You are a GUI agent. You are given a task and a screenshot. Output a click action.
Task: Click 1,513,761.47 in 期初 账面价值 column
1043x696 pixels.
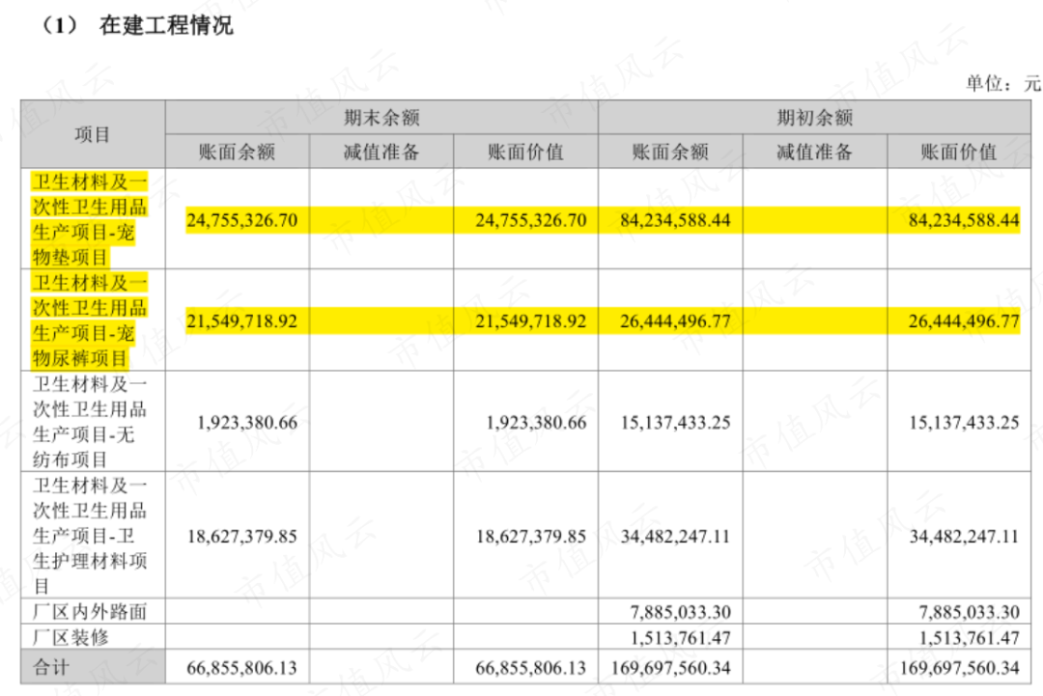click(x=970, y=637)
